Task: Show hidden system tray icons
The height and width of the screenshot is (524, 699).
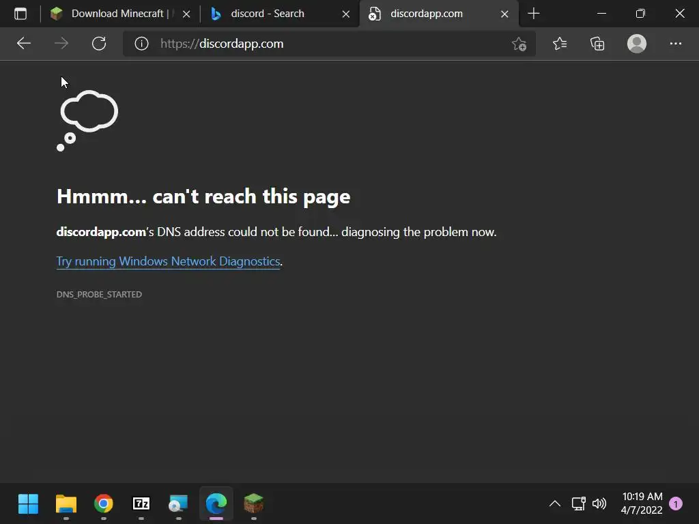Action: (x=554, y=504)
